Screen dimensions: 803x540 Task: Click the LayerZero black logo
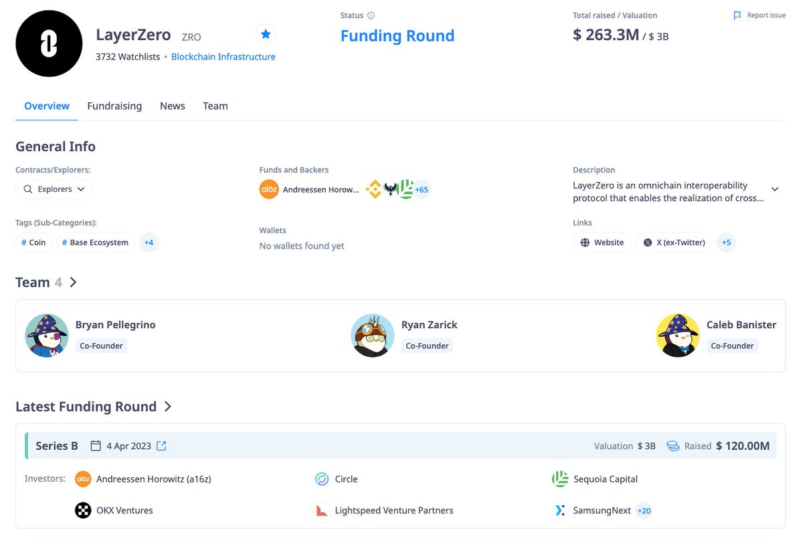[49, 43]
